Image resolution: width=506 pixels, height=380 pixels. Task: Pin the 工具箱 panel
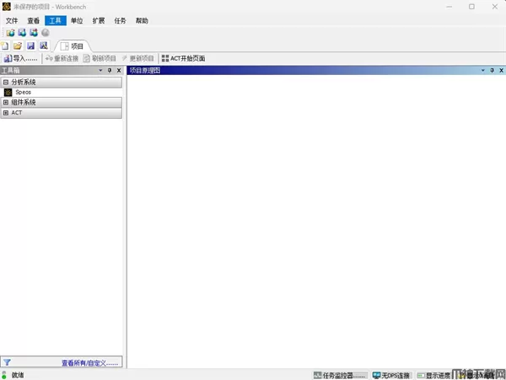click(x=110, y=71)
